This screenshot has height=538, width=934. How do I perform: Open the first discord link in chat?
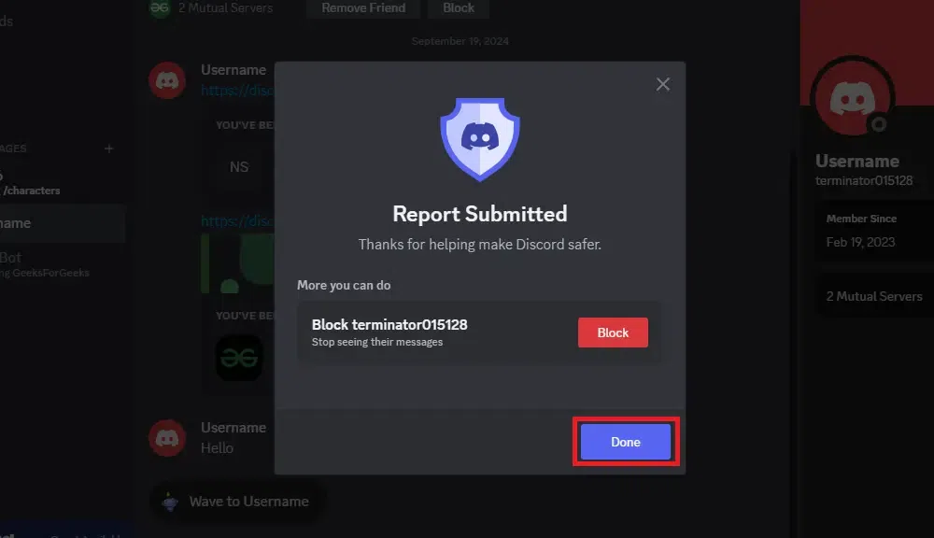(x=237, y=90)
